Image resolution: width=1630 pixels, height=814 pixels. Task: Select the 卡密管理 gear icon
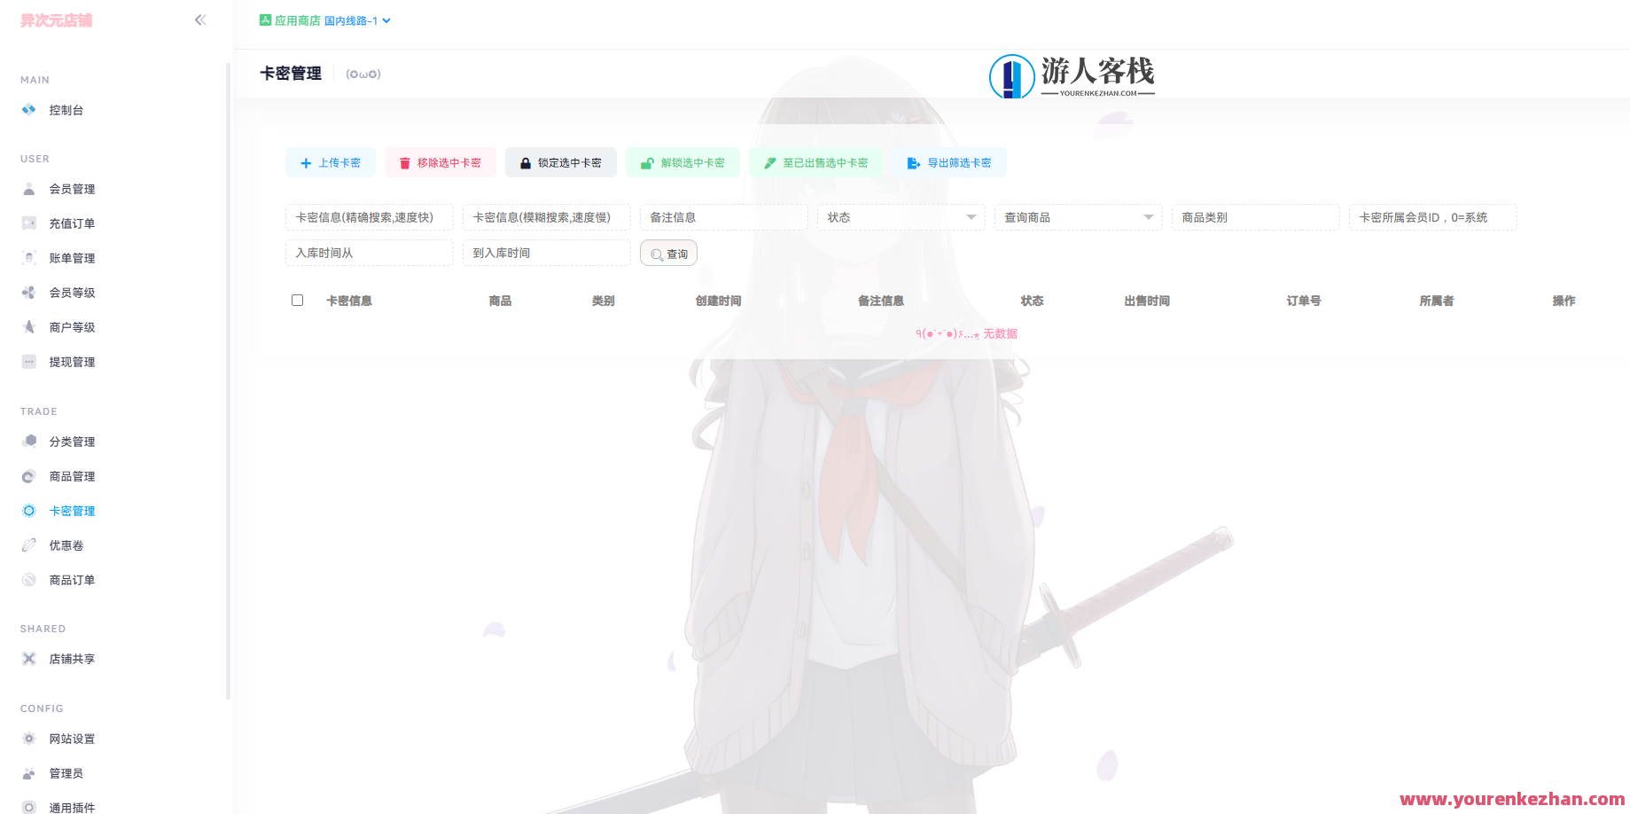coord(28,511)
